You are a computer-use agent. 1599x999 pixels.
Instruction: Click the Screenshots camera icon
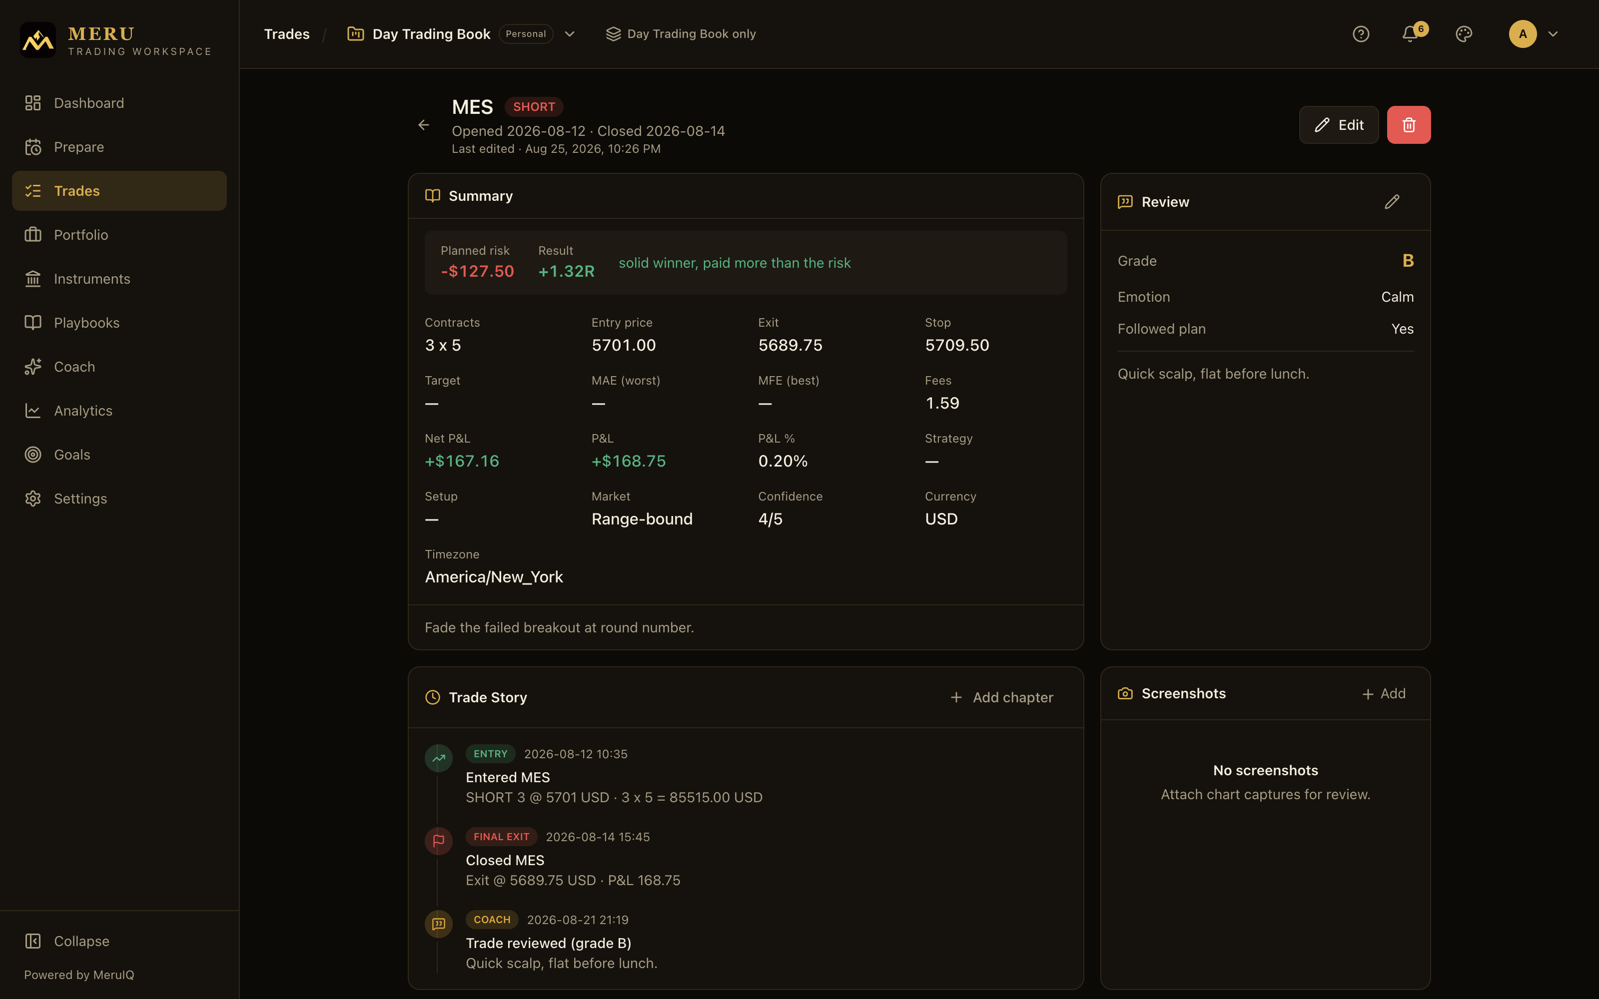coord(1125,693)
